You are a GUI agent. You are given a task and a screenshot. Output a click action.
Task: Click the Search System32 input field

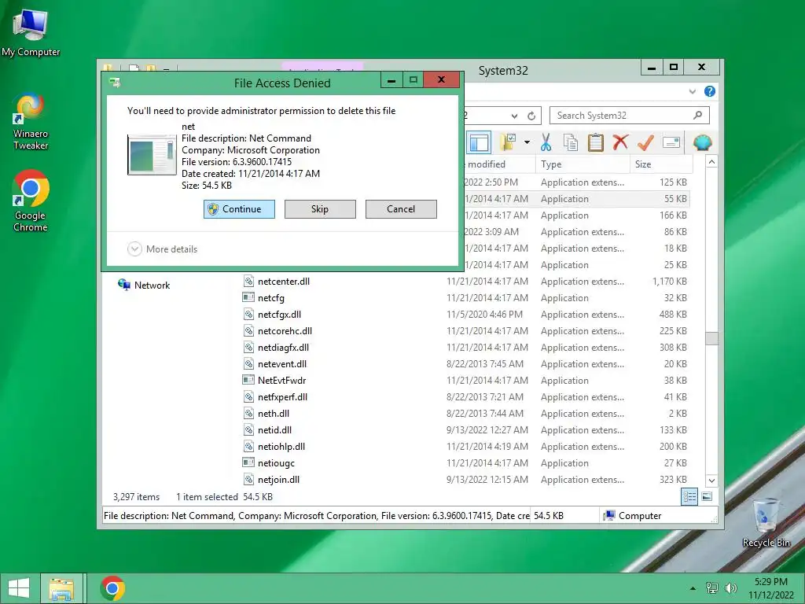pyautogui.click(x=630, y=116)
